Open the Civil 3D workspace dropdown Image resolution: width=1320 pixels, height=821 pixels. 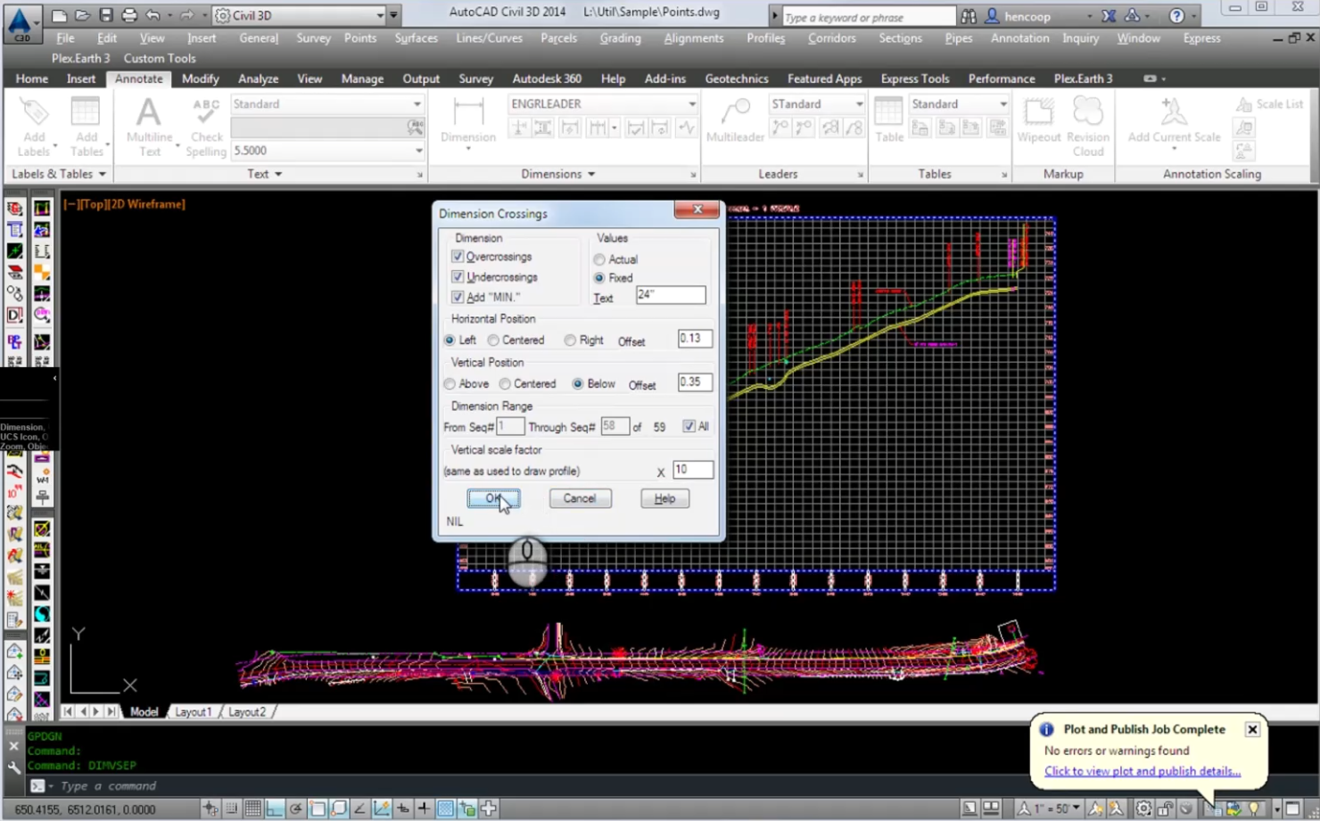(380, 15)
